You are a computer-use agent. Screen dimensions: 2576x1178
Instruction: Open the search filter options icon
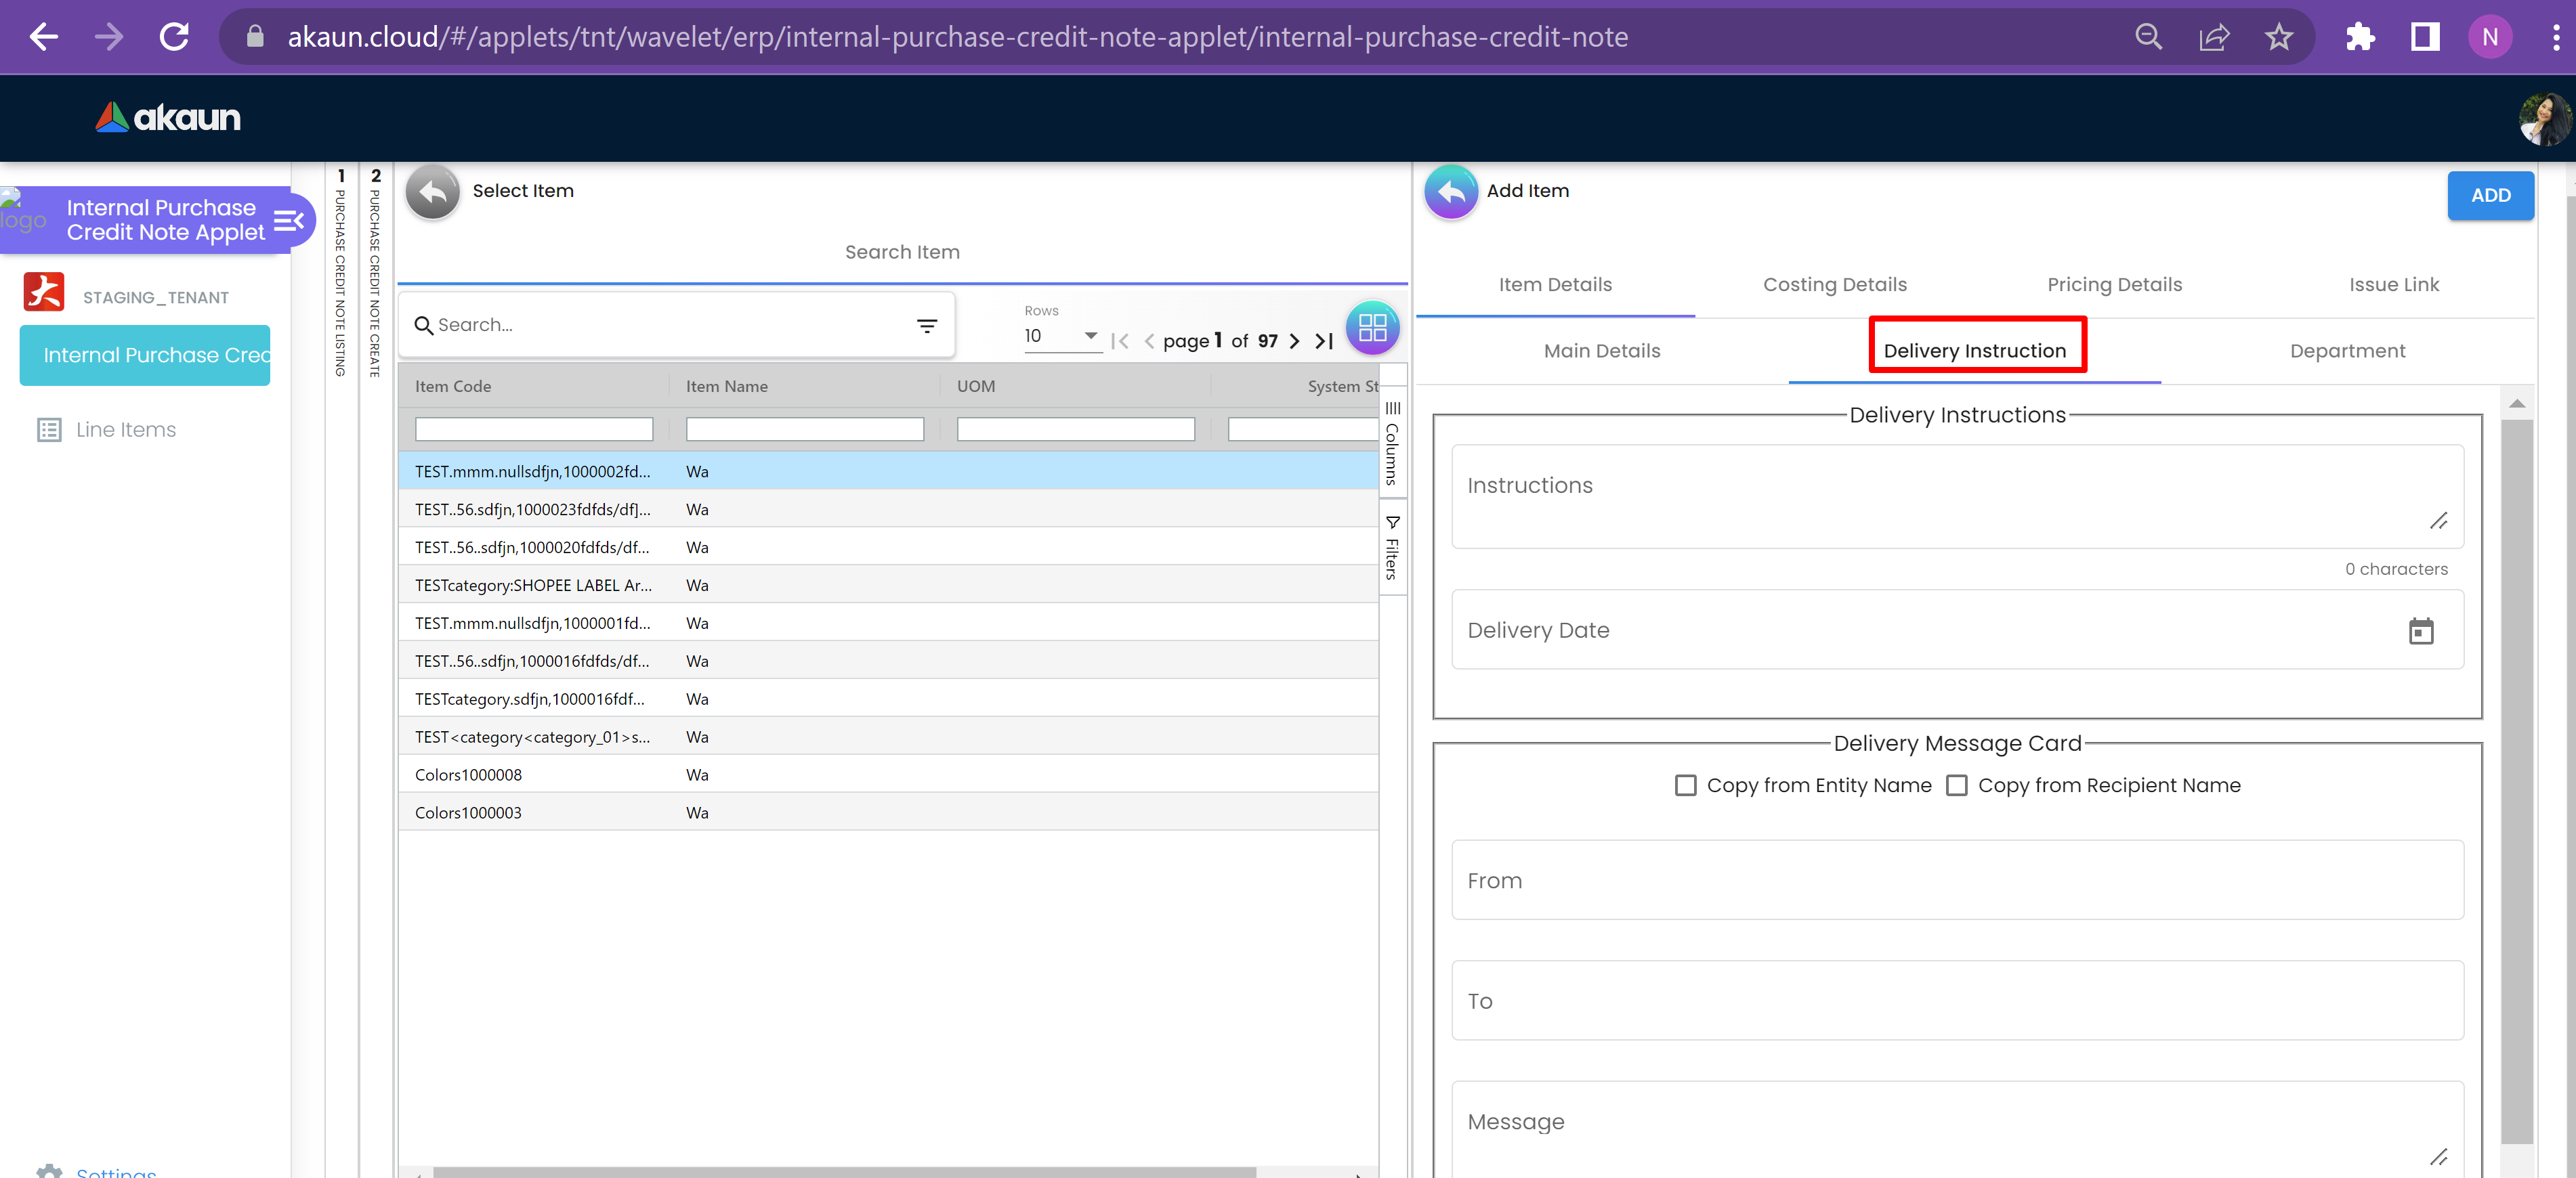coord(926,326)
